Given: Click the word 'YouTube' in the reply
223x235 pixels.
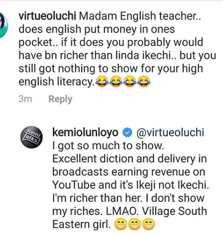Looking at the screenshot, I should [x=74, y=185].
